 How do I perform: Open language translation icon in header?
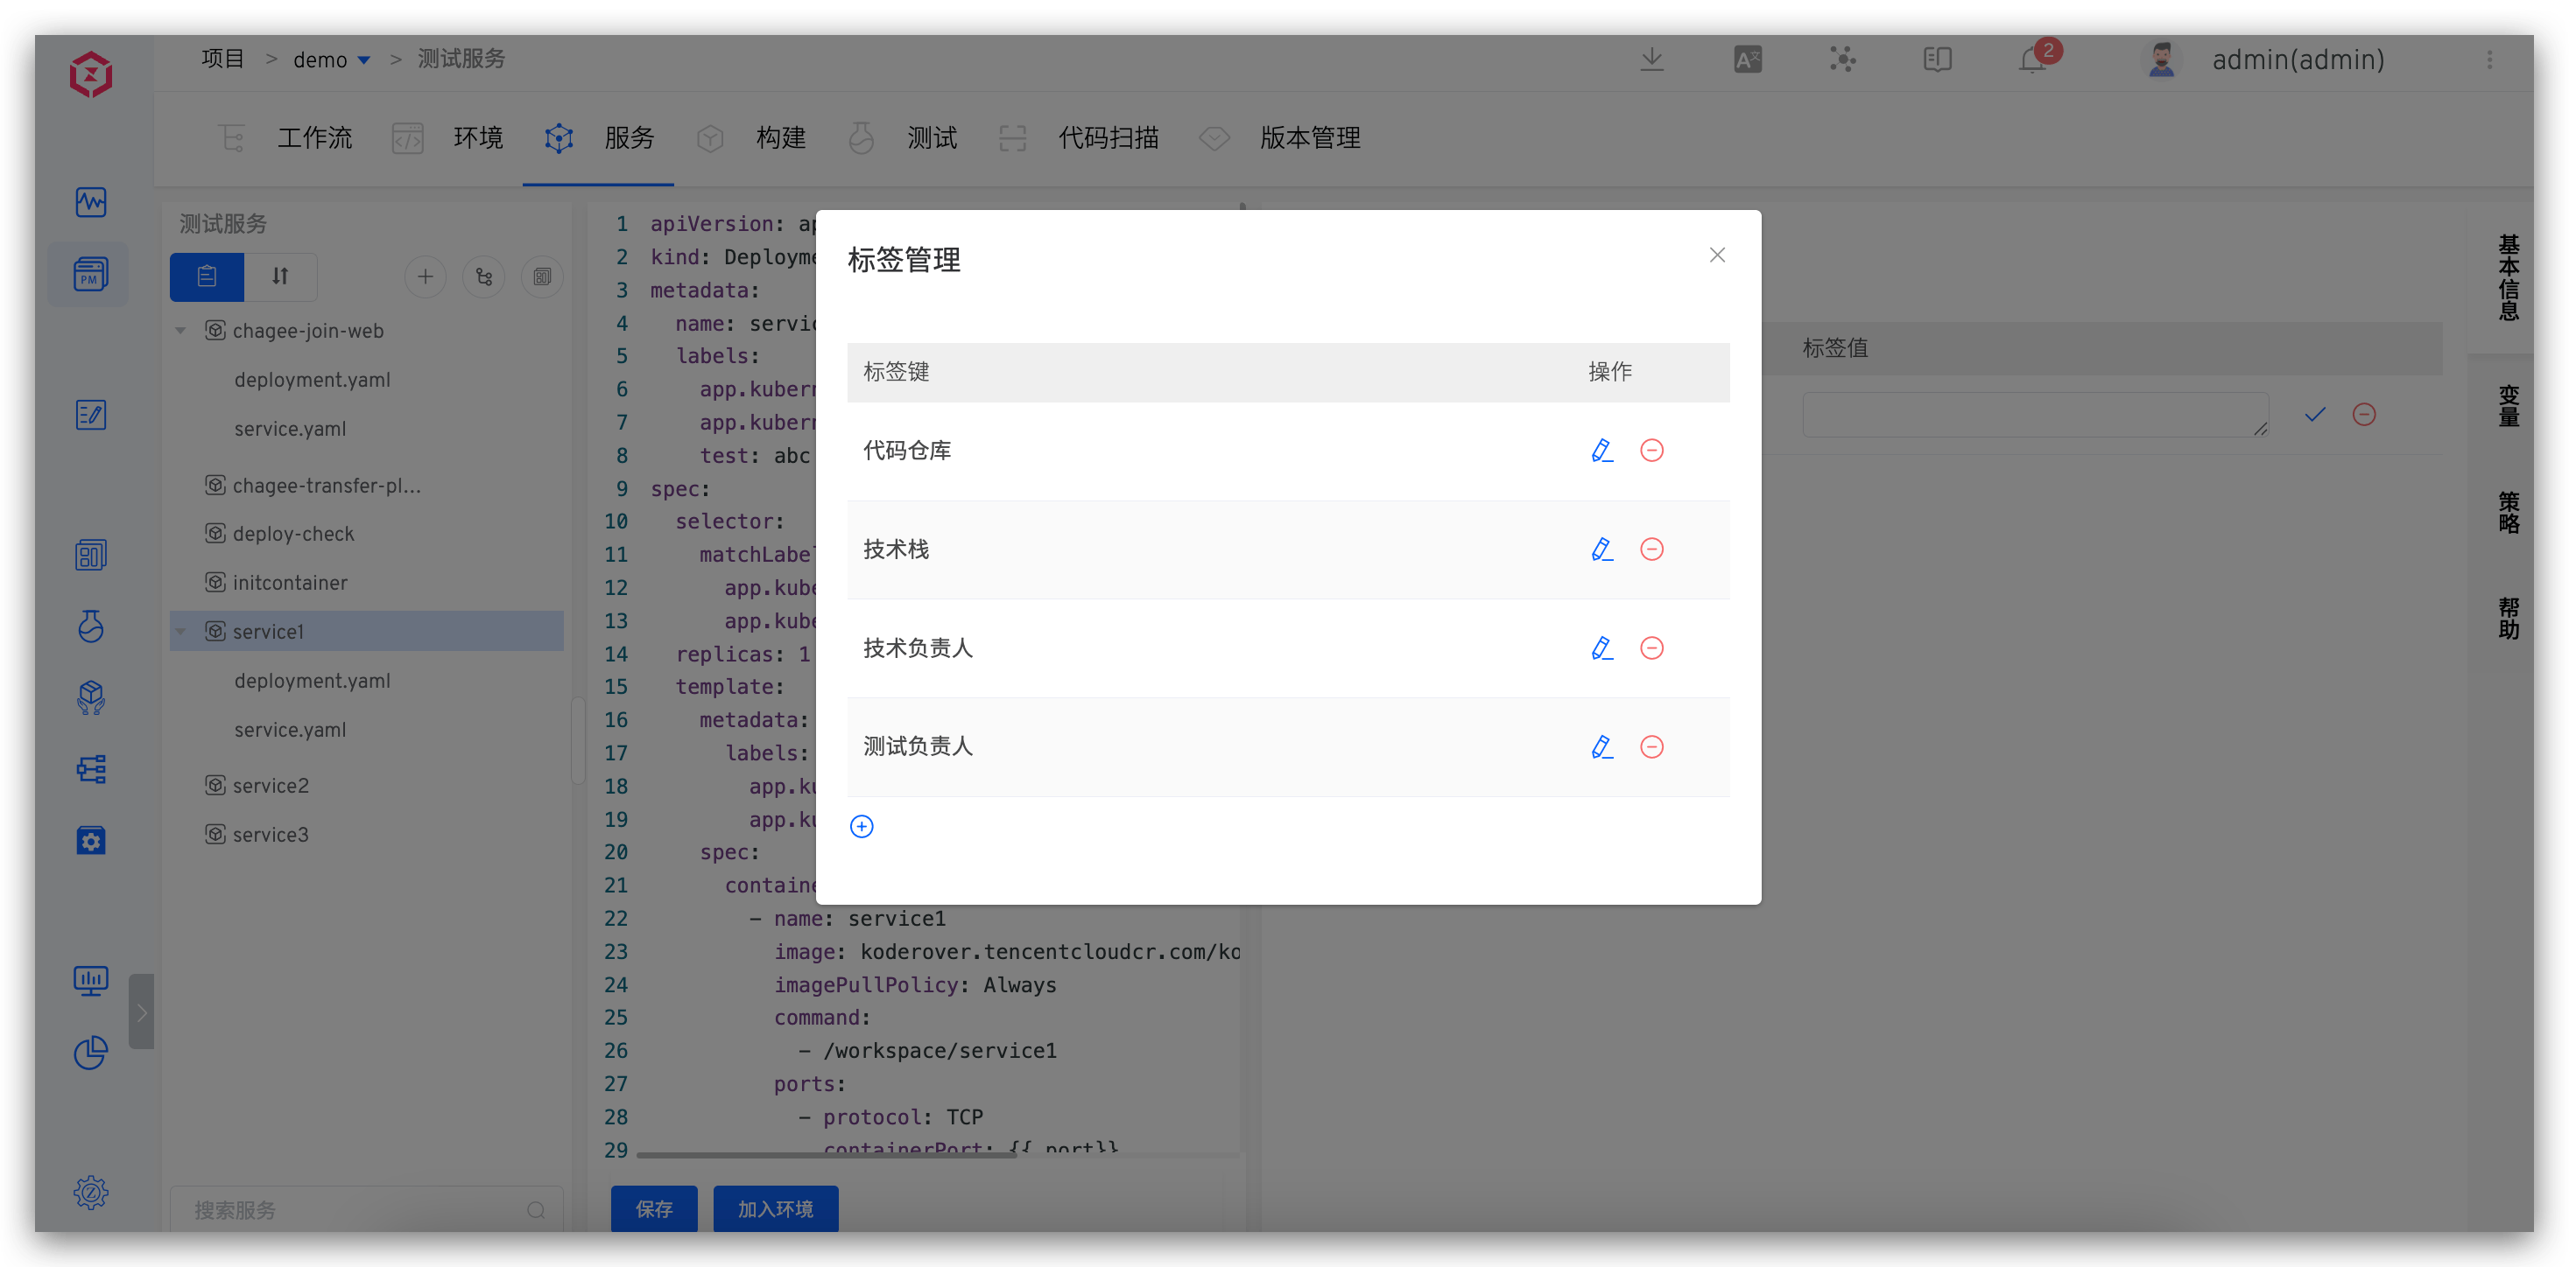coord(1747,59)
